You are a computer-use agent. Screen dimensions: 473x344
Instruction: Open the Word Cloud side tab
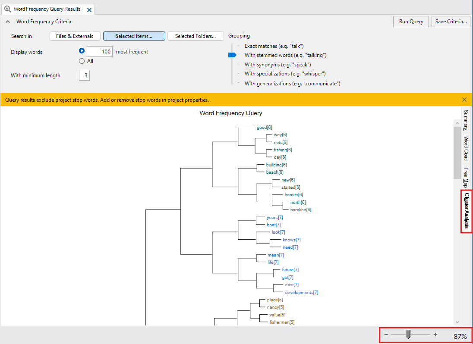pos(466,148)
